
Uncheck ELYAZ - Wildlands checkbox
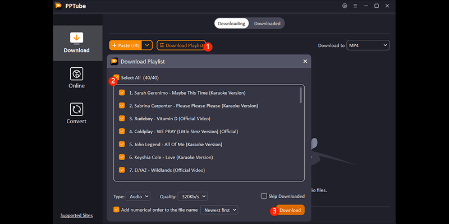click(122, 170)
